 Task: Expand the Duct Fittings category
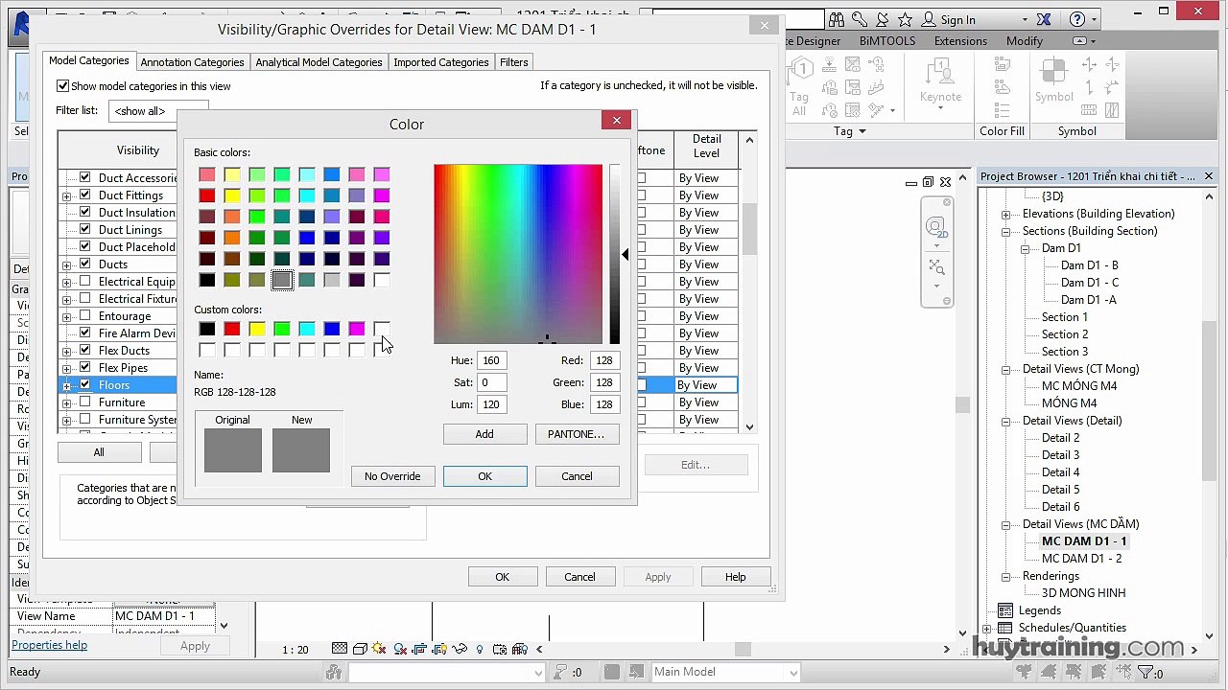[x=66, y=195]
